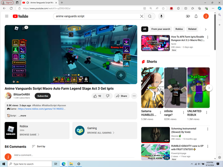Image resolution: width=223 pixels, height=167 pixels.
Task: Open options for UNLIMITED ROBUX short
Action: (x=206, y=113)
